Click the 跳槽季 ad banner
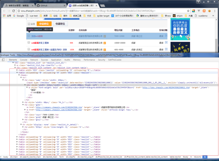This screenshot has height=161, width=219. pos(180,47)
